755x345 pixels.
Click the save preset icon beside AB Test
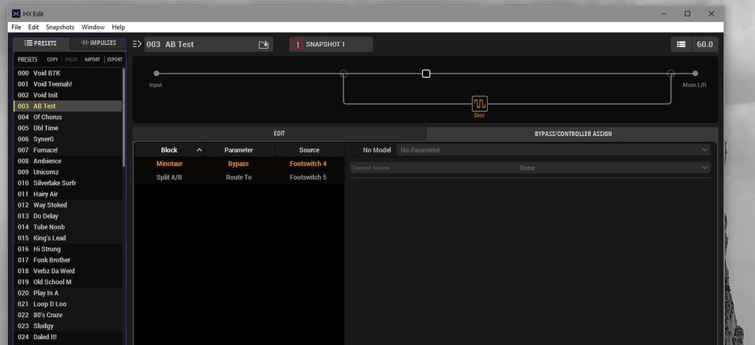pos(264,44)
